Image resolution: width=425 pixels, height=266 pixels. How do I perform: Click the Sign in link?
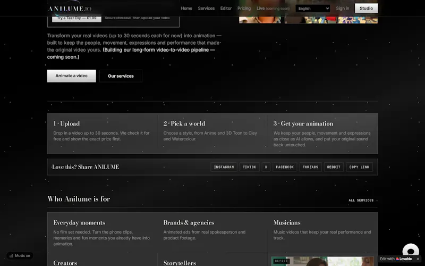343,9
